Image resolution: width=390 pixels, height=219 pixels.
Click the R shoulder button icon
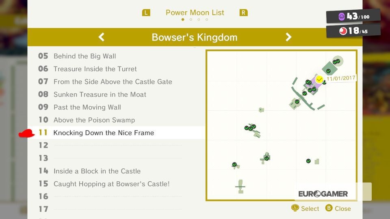click(x=243, y=13)
